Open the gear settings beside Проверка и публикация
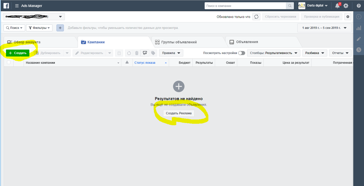The width and height of the screenshot is (364, 186). 348,17
